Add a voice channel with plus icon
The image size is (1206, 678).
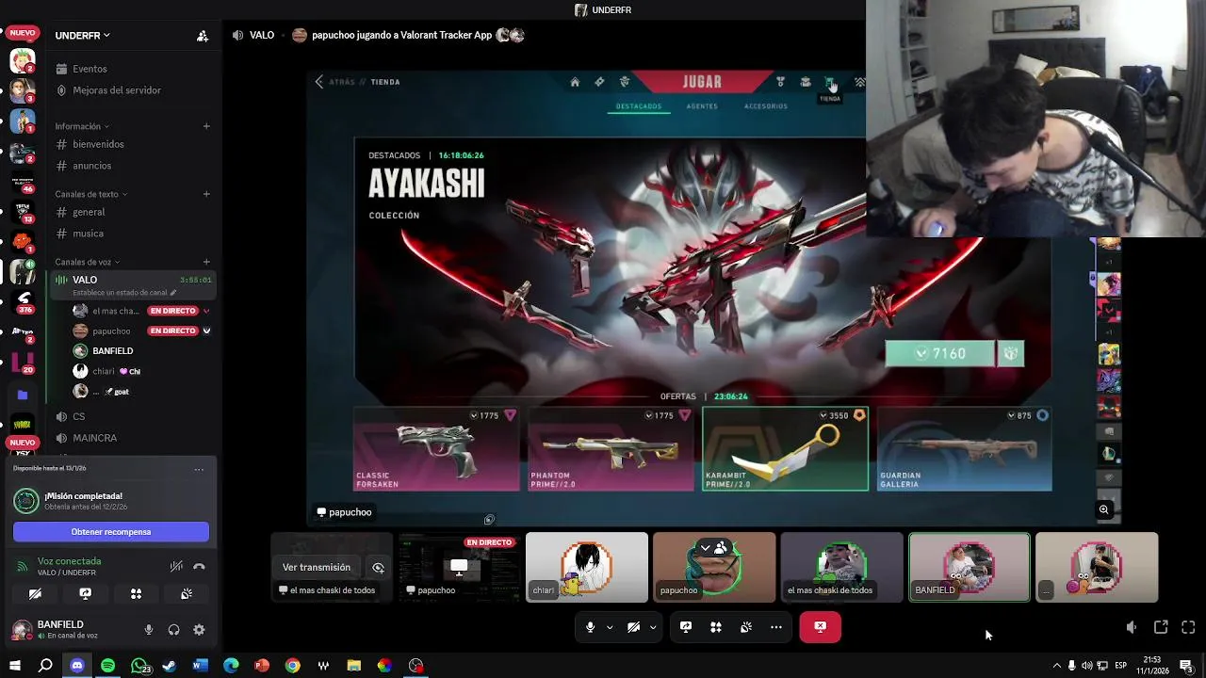tap(206, 262)
